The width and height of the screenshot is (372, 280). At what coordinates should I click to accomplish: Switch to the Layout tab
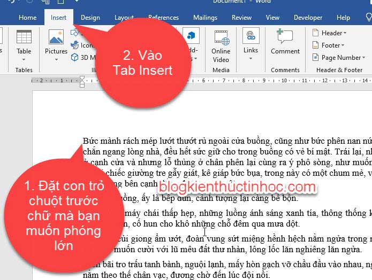pos(124,18)
